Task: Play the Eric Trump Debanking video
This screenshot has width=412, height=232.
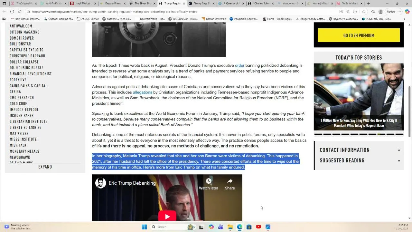Action: pos(167,217)
